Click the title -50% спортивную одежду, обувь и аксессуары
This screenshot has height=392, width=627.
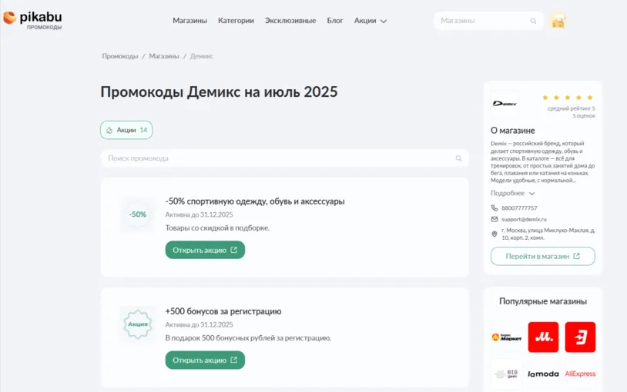coord(255,201)
